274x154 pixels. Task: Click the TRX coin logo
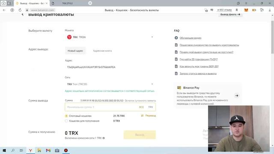(x=69, y=37)
